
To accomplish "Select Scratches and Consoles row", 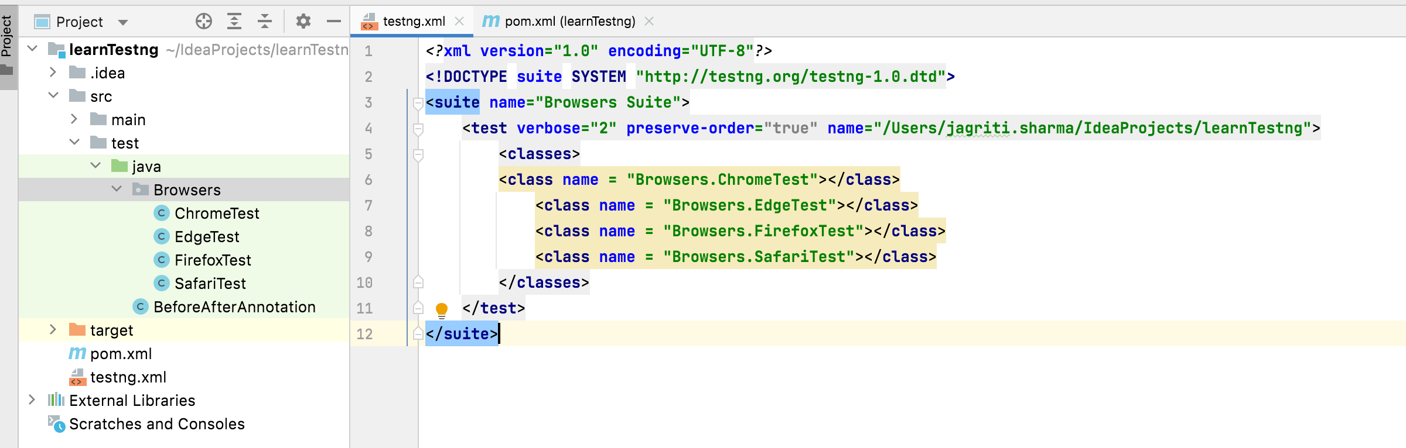I will (x=185, y=423).
